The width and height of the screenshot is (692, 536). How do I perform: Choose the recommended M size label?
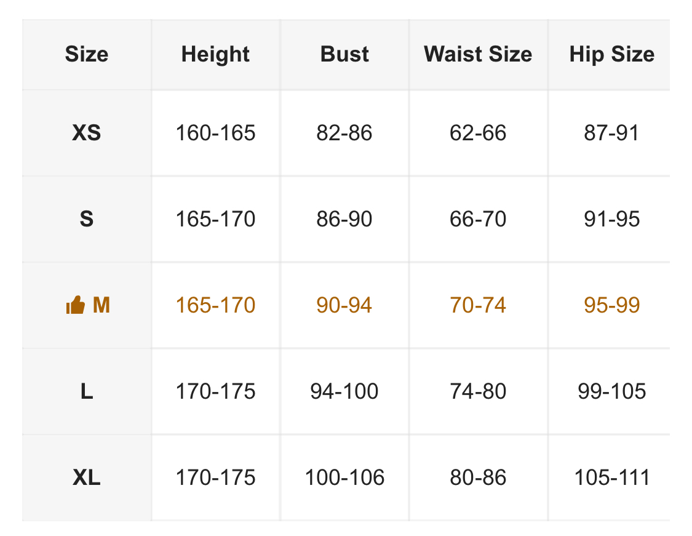coord(101,305)
